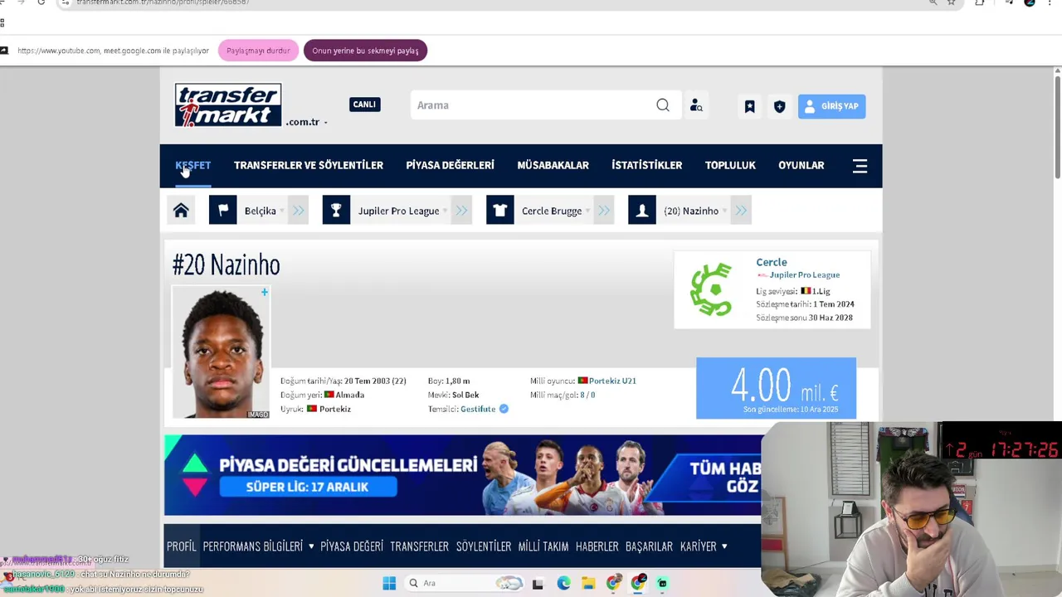Open Jupiler Pro League link in club box
Screen dimensions: 1062x597
click(x=804, y=275)
